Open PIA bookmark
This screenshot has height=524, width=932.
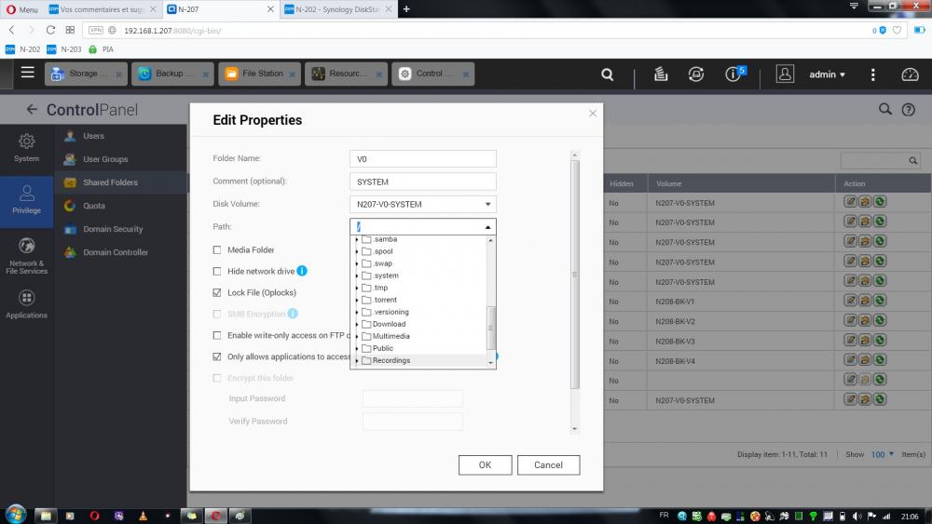click(102, 49)
